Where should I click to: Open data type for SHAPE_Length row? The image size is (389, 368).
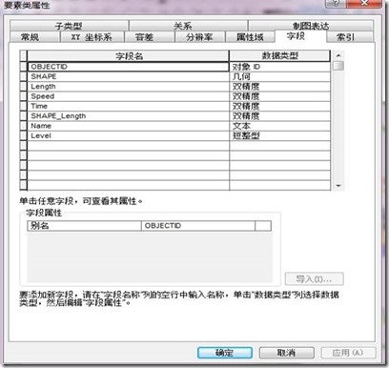[279, 115]
